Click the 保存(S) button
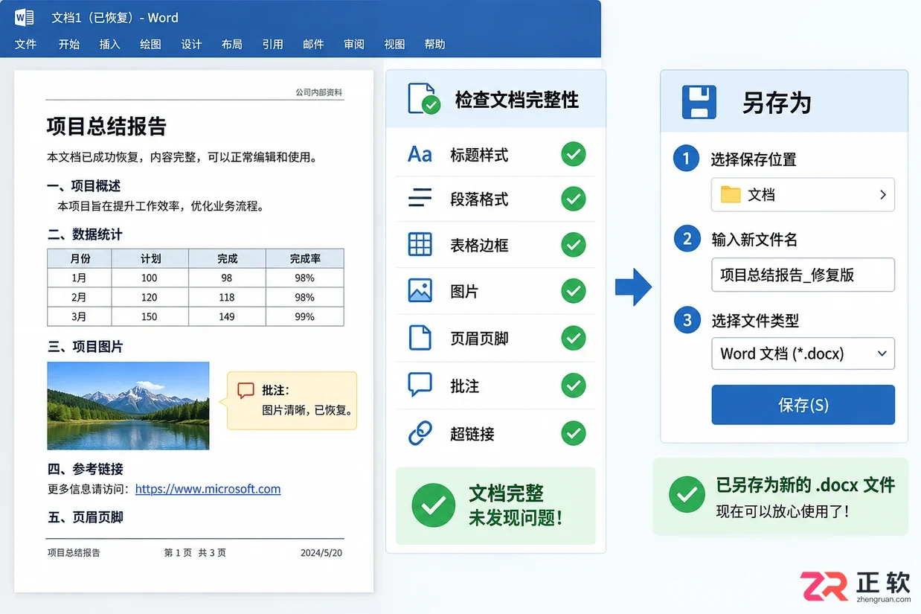The height and width of the screenshot is (614, 921). tap(803, 405)
